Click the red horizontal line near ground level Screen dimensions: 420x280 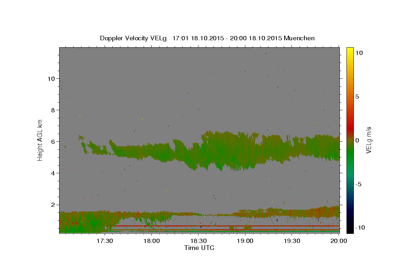click(x=227, y=226)
